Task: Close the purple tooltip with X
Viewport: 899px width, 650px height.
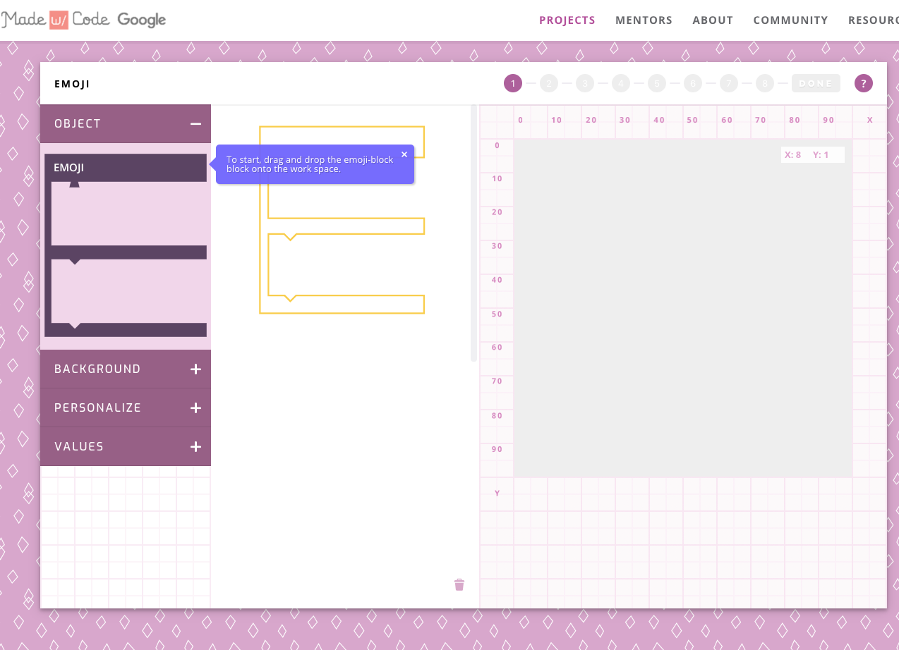Action: click(x=404, y=154)
